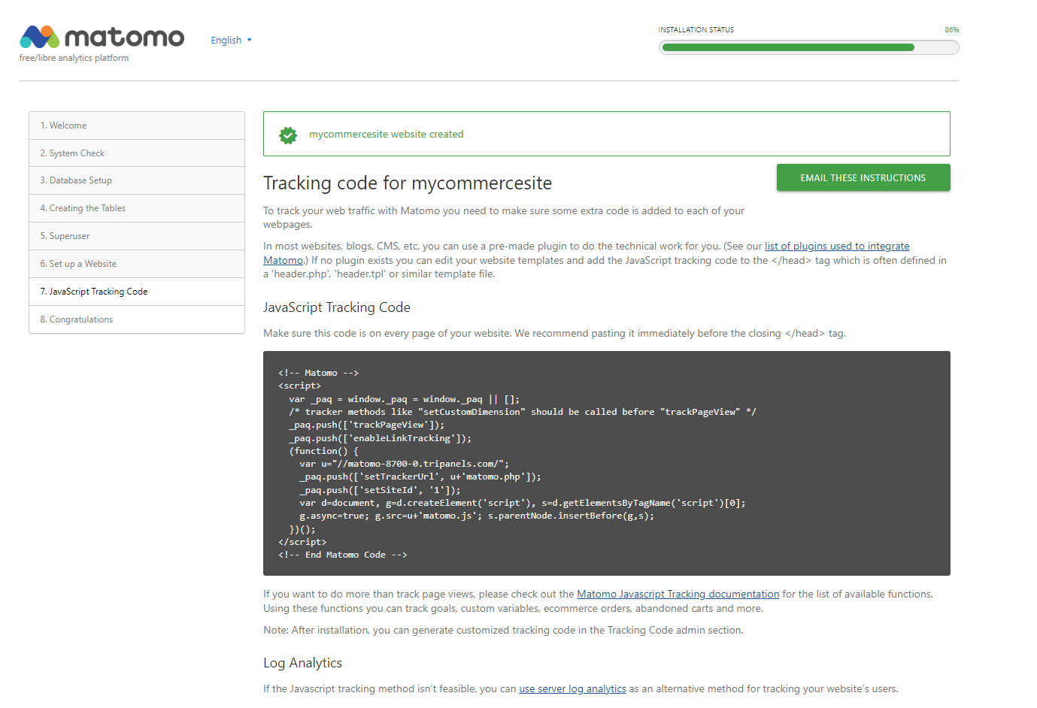Click the Email These Instructions button
The width and height of the screenshot is (1037, 708).
click(863, 177)
